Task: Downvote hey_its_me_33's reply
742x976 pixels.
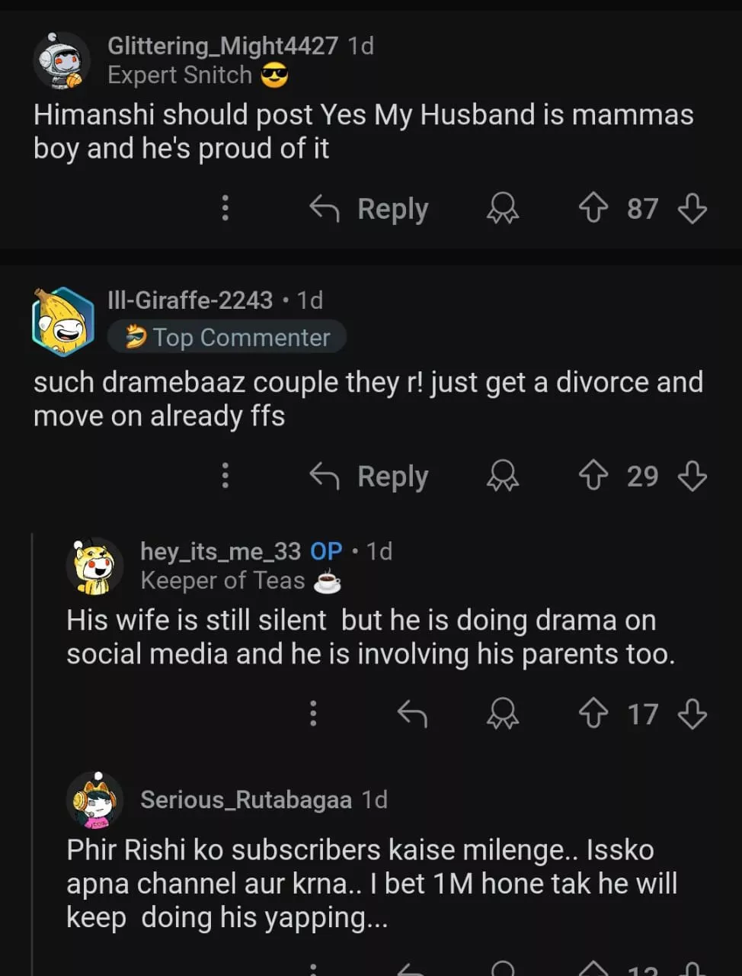Action: (692, 714)
